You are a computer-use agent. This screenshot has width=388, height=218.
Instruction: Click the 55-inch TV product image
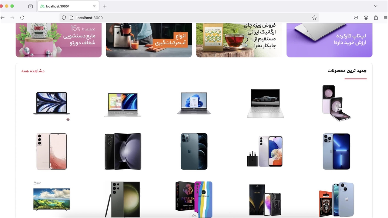(52, 199)
